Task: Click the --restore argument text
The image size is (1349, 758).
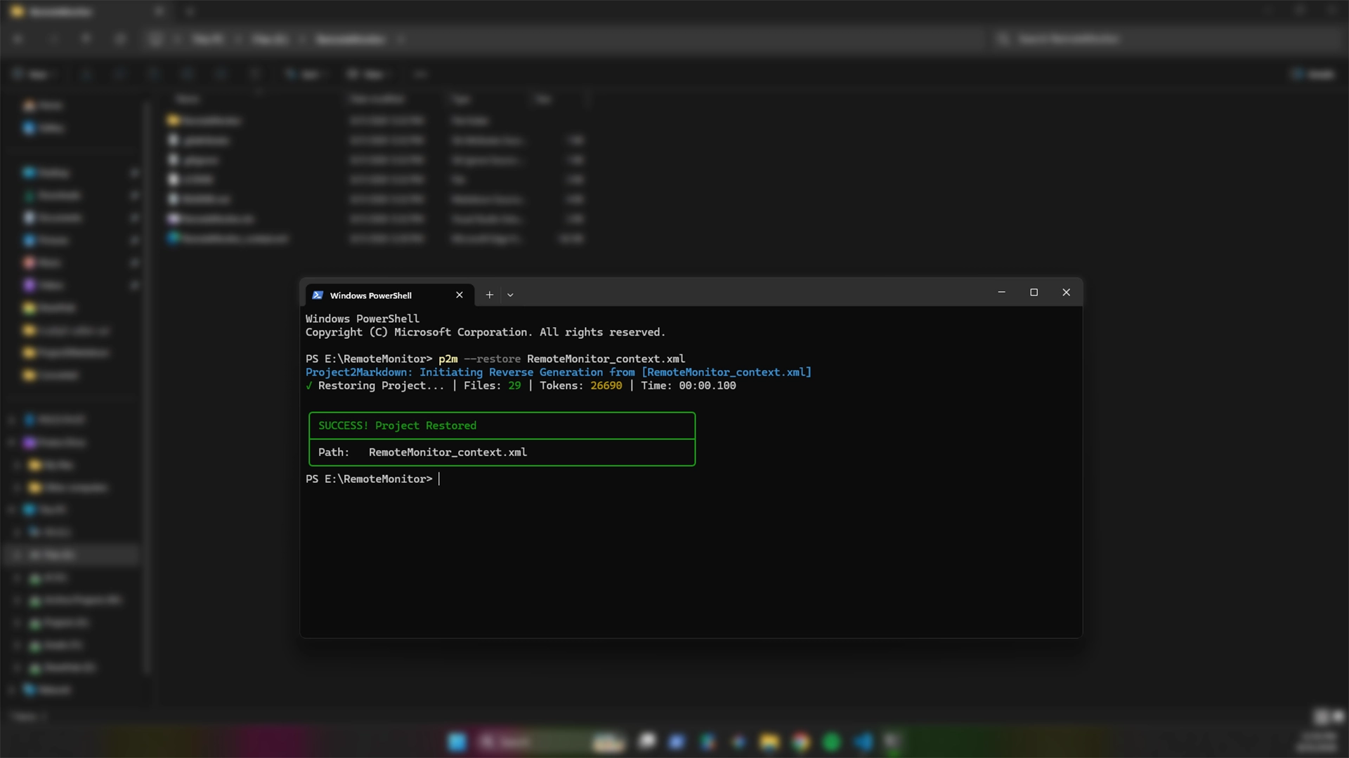Action: [x=493, y=359]
